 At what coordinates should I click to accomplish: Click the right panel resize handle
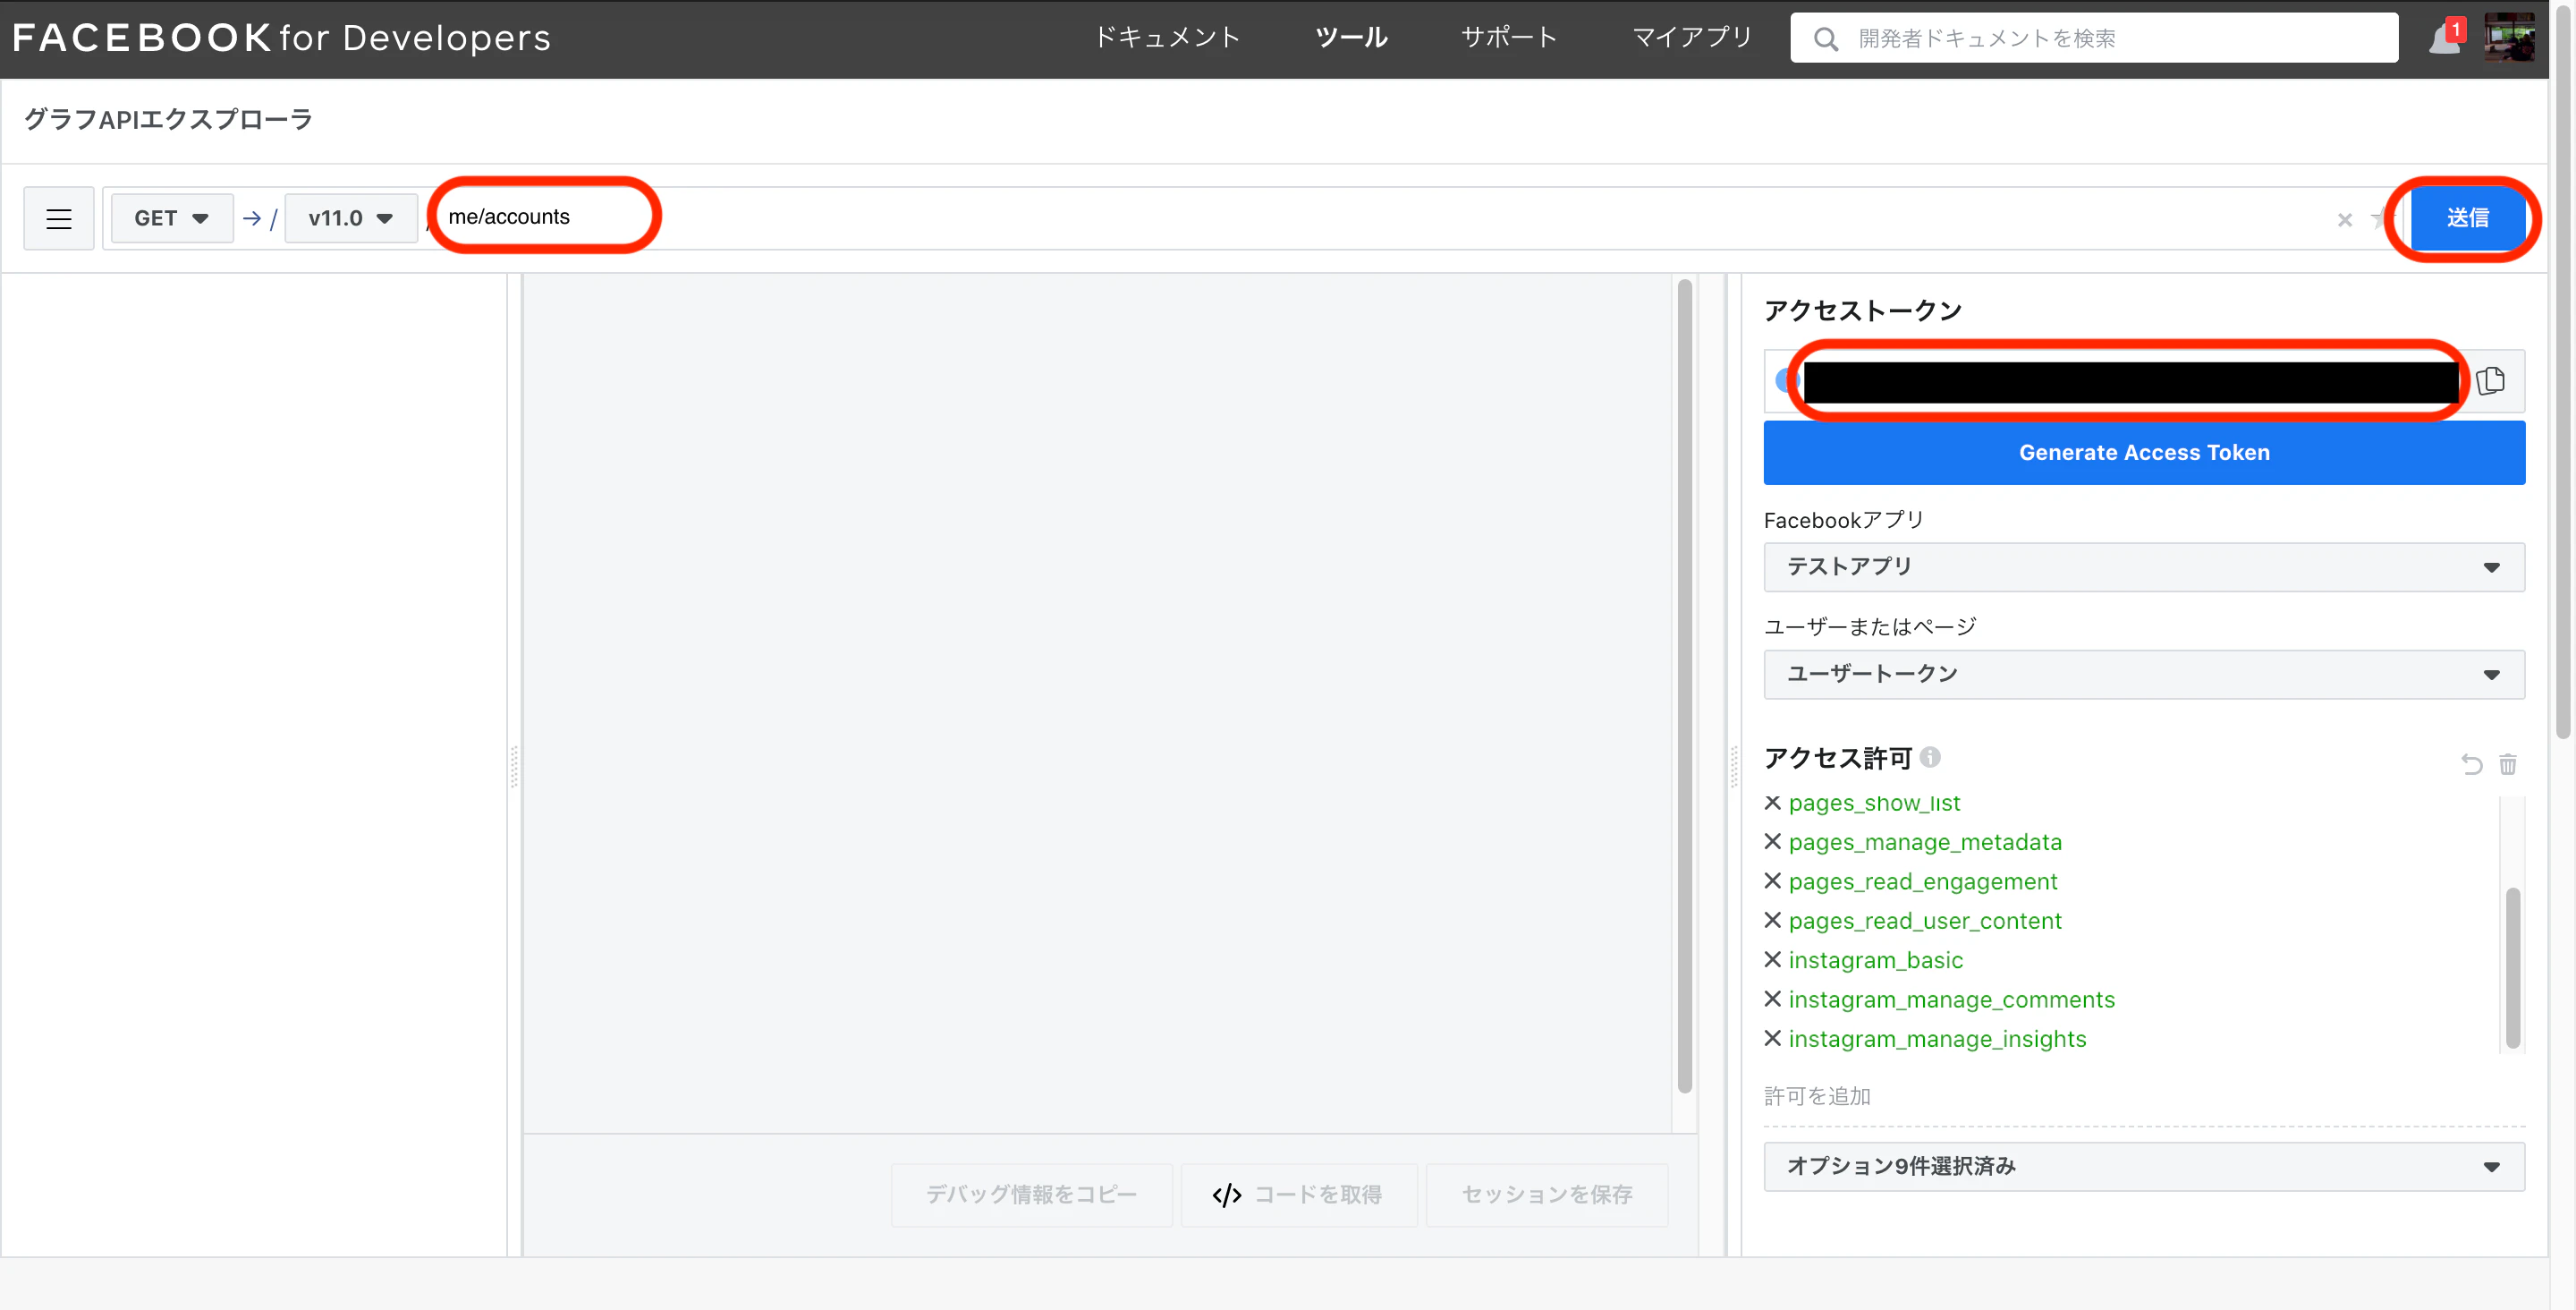[1733, 766]
